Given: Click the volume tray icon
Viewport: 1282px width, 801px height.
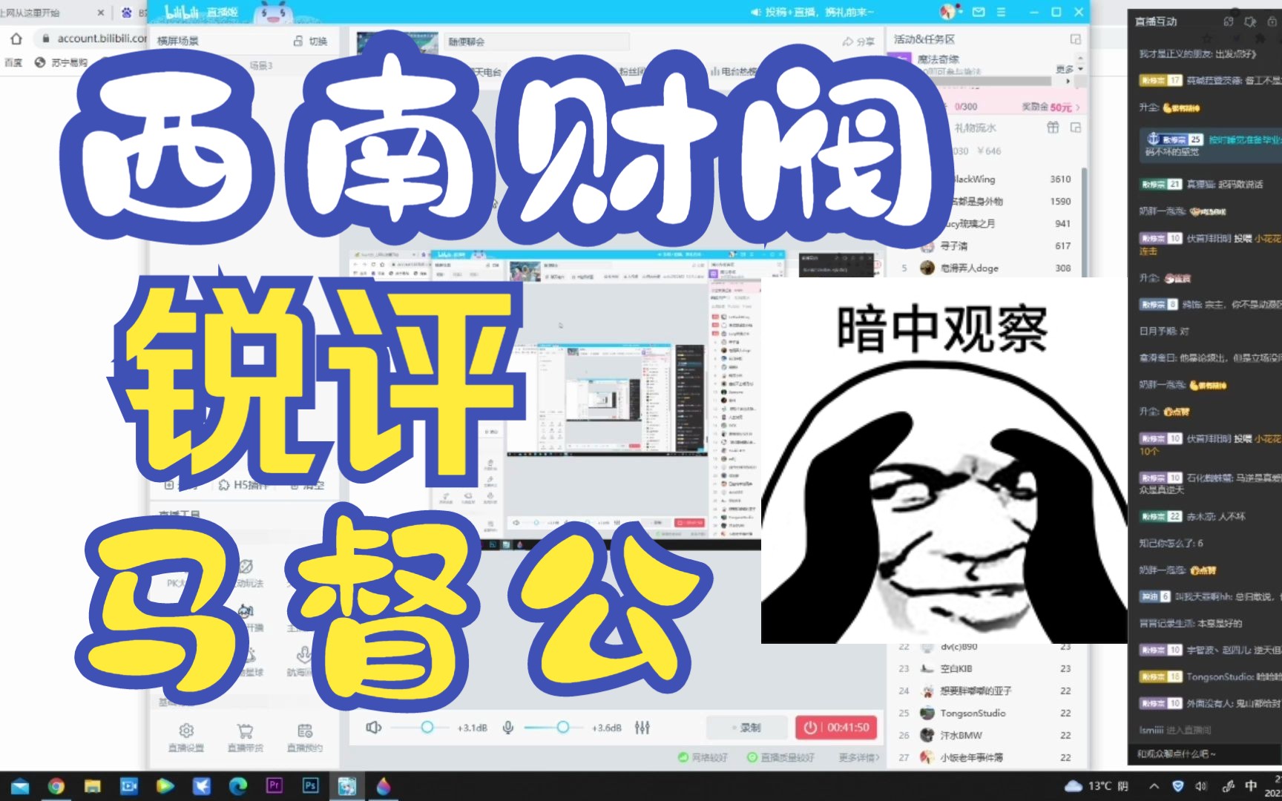Looking at the screenshot, I should (x=1201, y=786).
